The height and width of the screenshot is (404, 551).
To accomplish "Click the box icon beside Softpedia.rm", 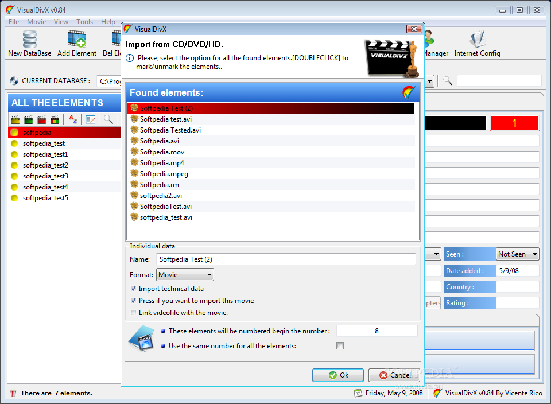I will (134, 184).
